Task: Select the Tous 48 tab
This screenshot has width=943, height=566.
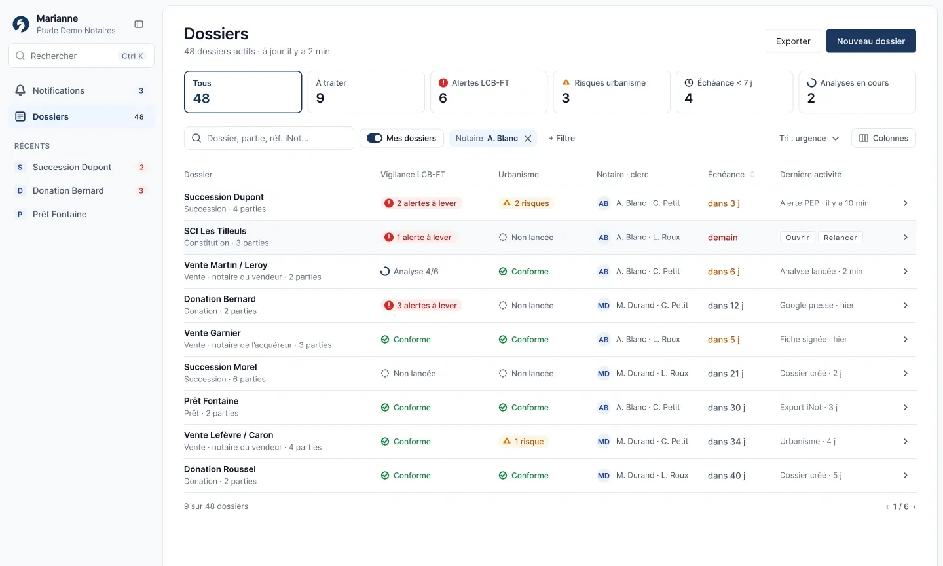Action: click(243, 92)
